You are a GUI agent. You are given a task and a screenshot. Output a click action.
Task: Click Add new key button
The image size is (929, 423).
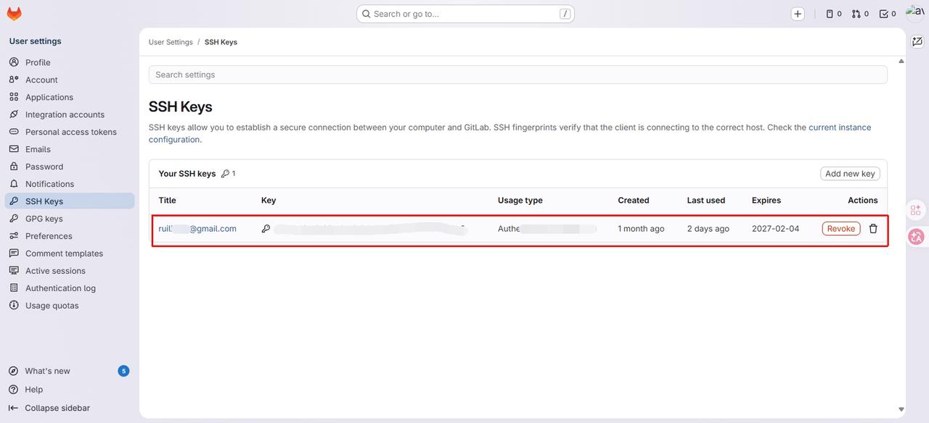click(850, 174)
